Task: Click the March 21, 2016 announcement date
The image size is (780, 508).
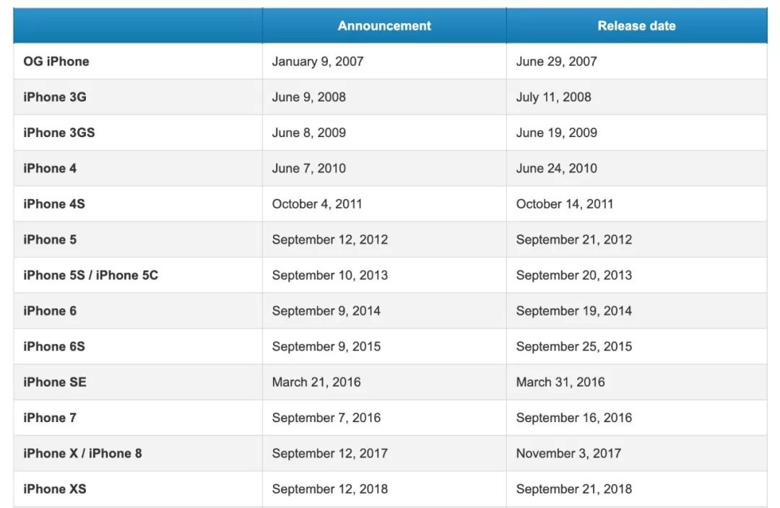Action: tap(316, 382)
